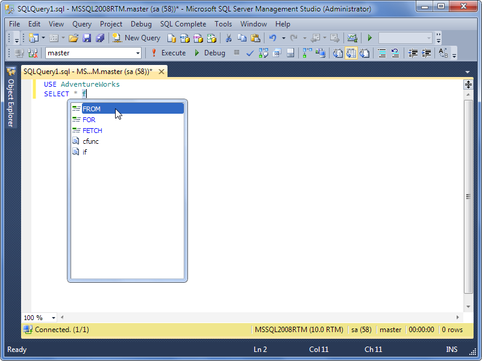This screenshot has width=482, height=361.
Task: Click the horizontal scrollbar right arrow
Action: (458, 318)
